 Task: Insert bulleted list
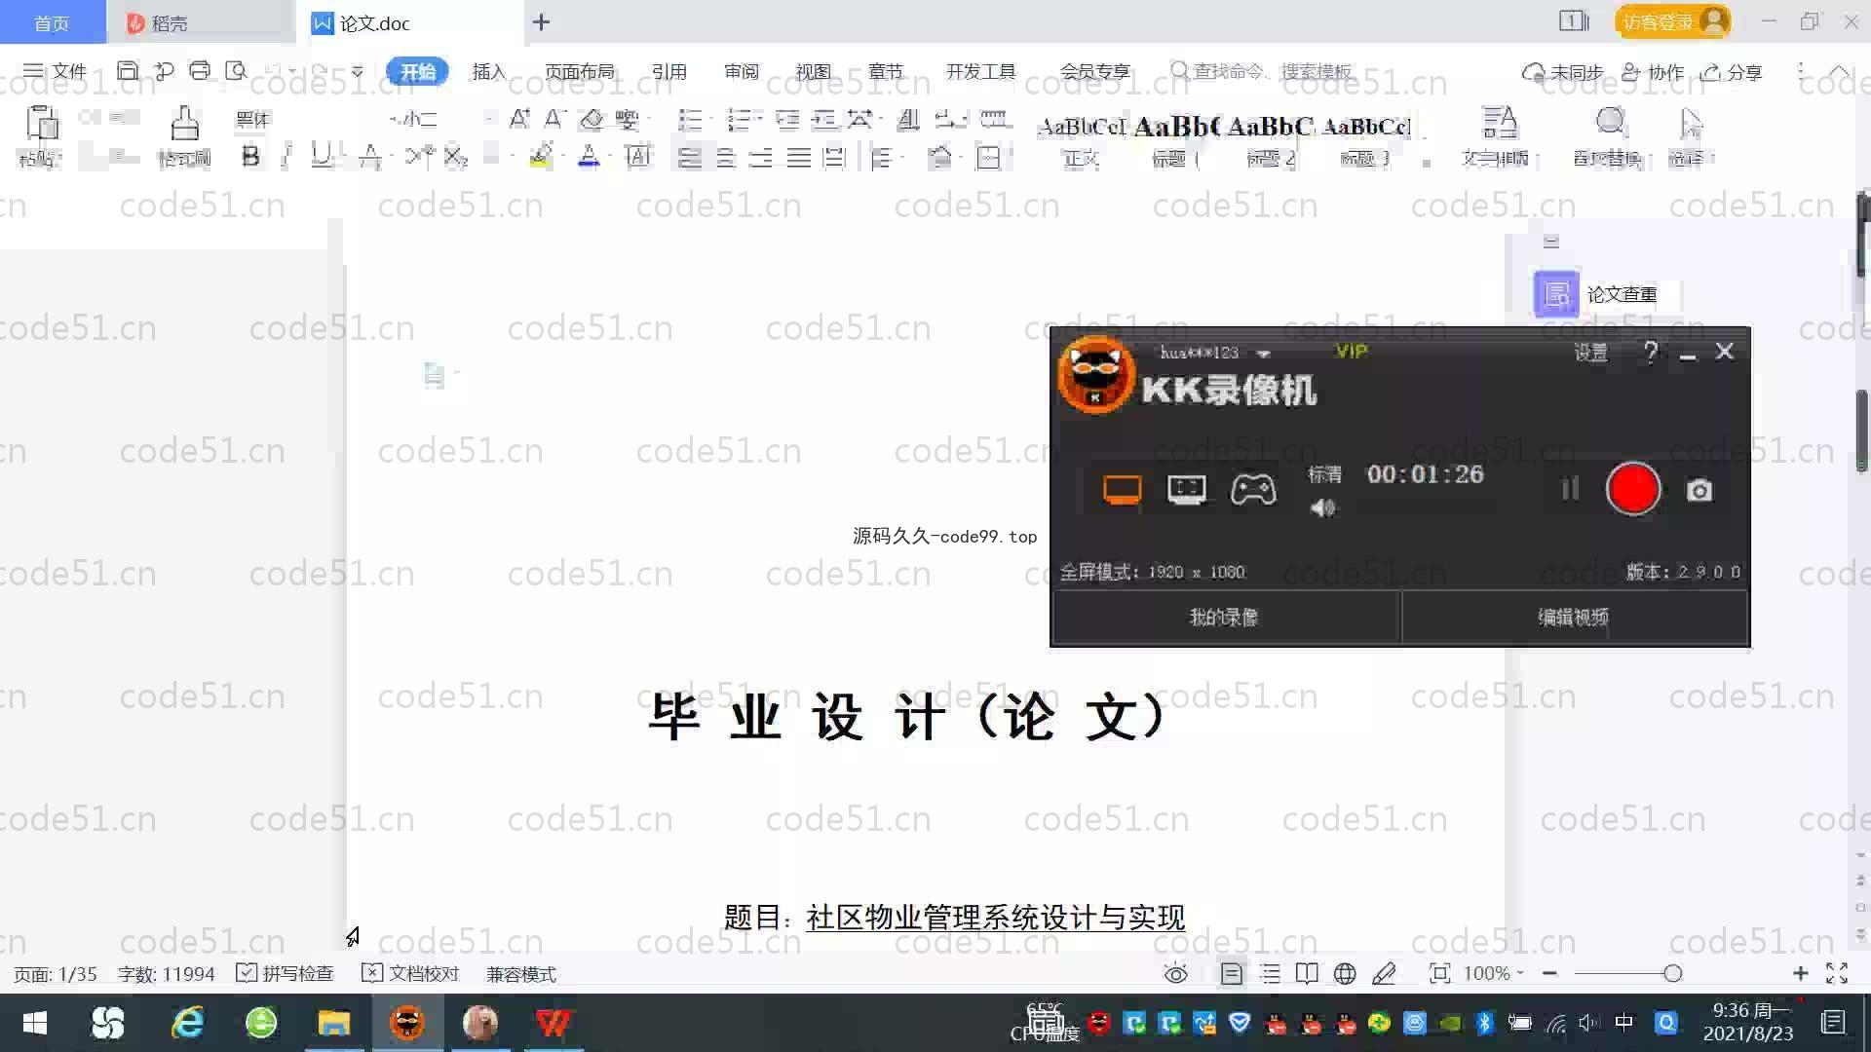click(690, 119)
